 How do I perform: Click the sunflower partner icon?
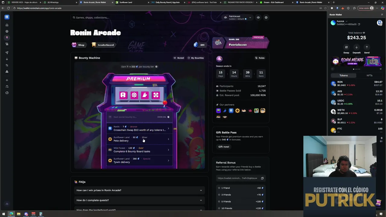tap(237, 111)
